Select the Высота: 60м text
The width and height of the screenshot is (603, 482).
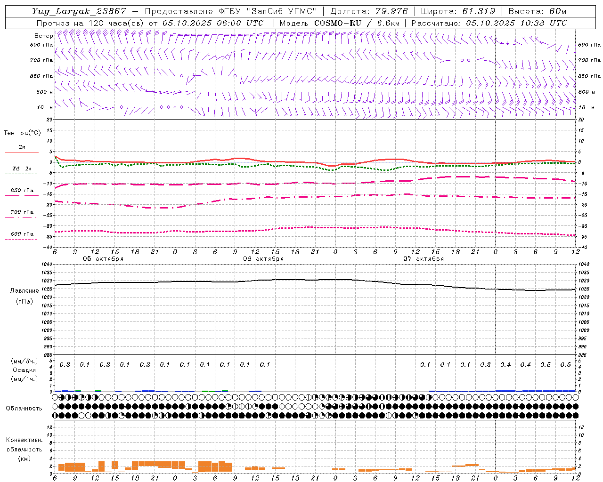538,11
